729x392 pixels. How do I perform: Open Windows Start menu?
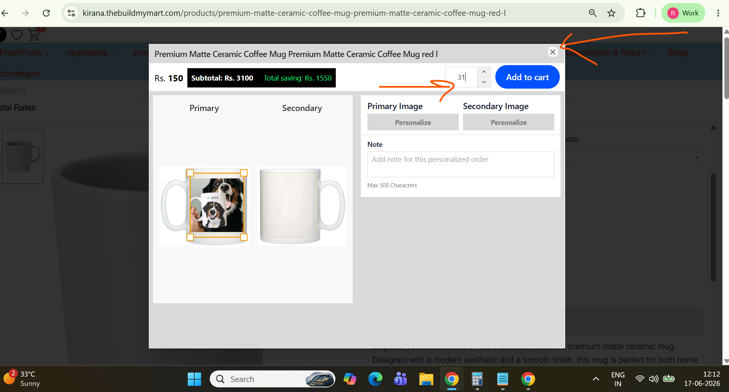click(194, 379)
